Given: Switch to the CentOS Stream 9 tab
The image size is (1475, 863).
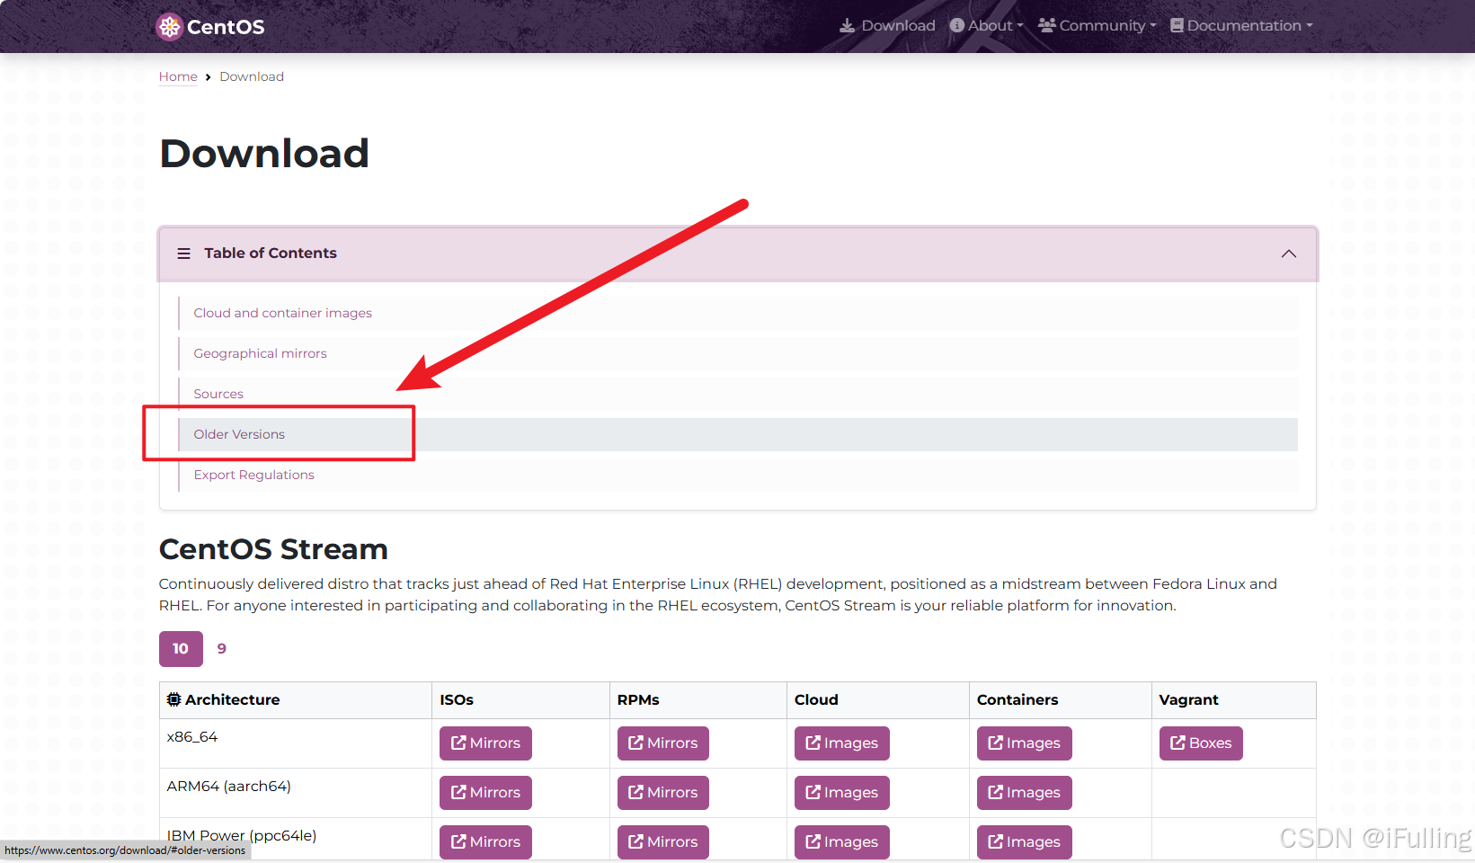Looking at the screenshot, I should [x=222, y=649].
